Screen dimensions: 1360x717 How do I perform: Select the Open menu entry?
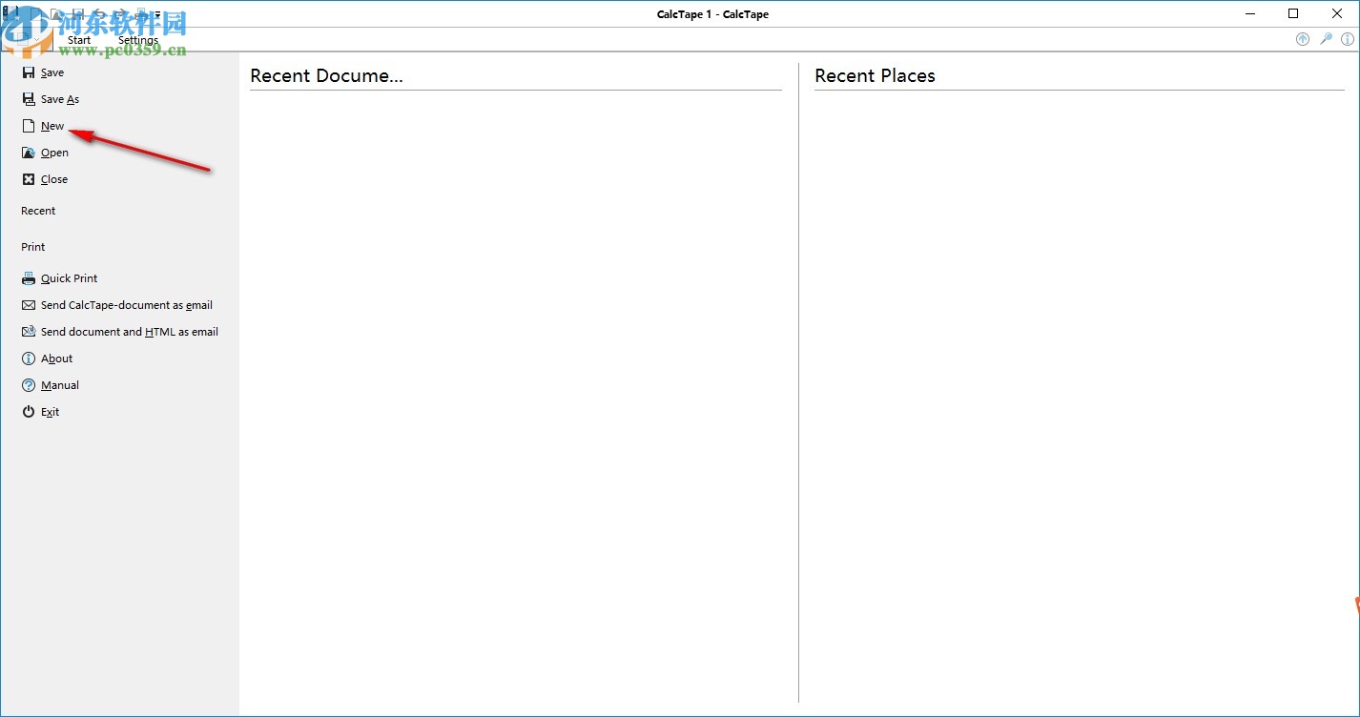coord(45,153)
